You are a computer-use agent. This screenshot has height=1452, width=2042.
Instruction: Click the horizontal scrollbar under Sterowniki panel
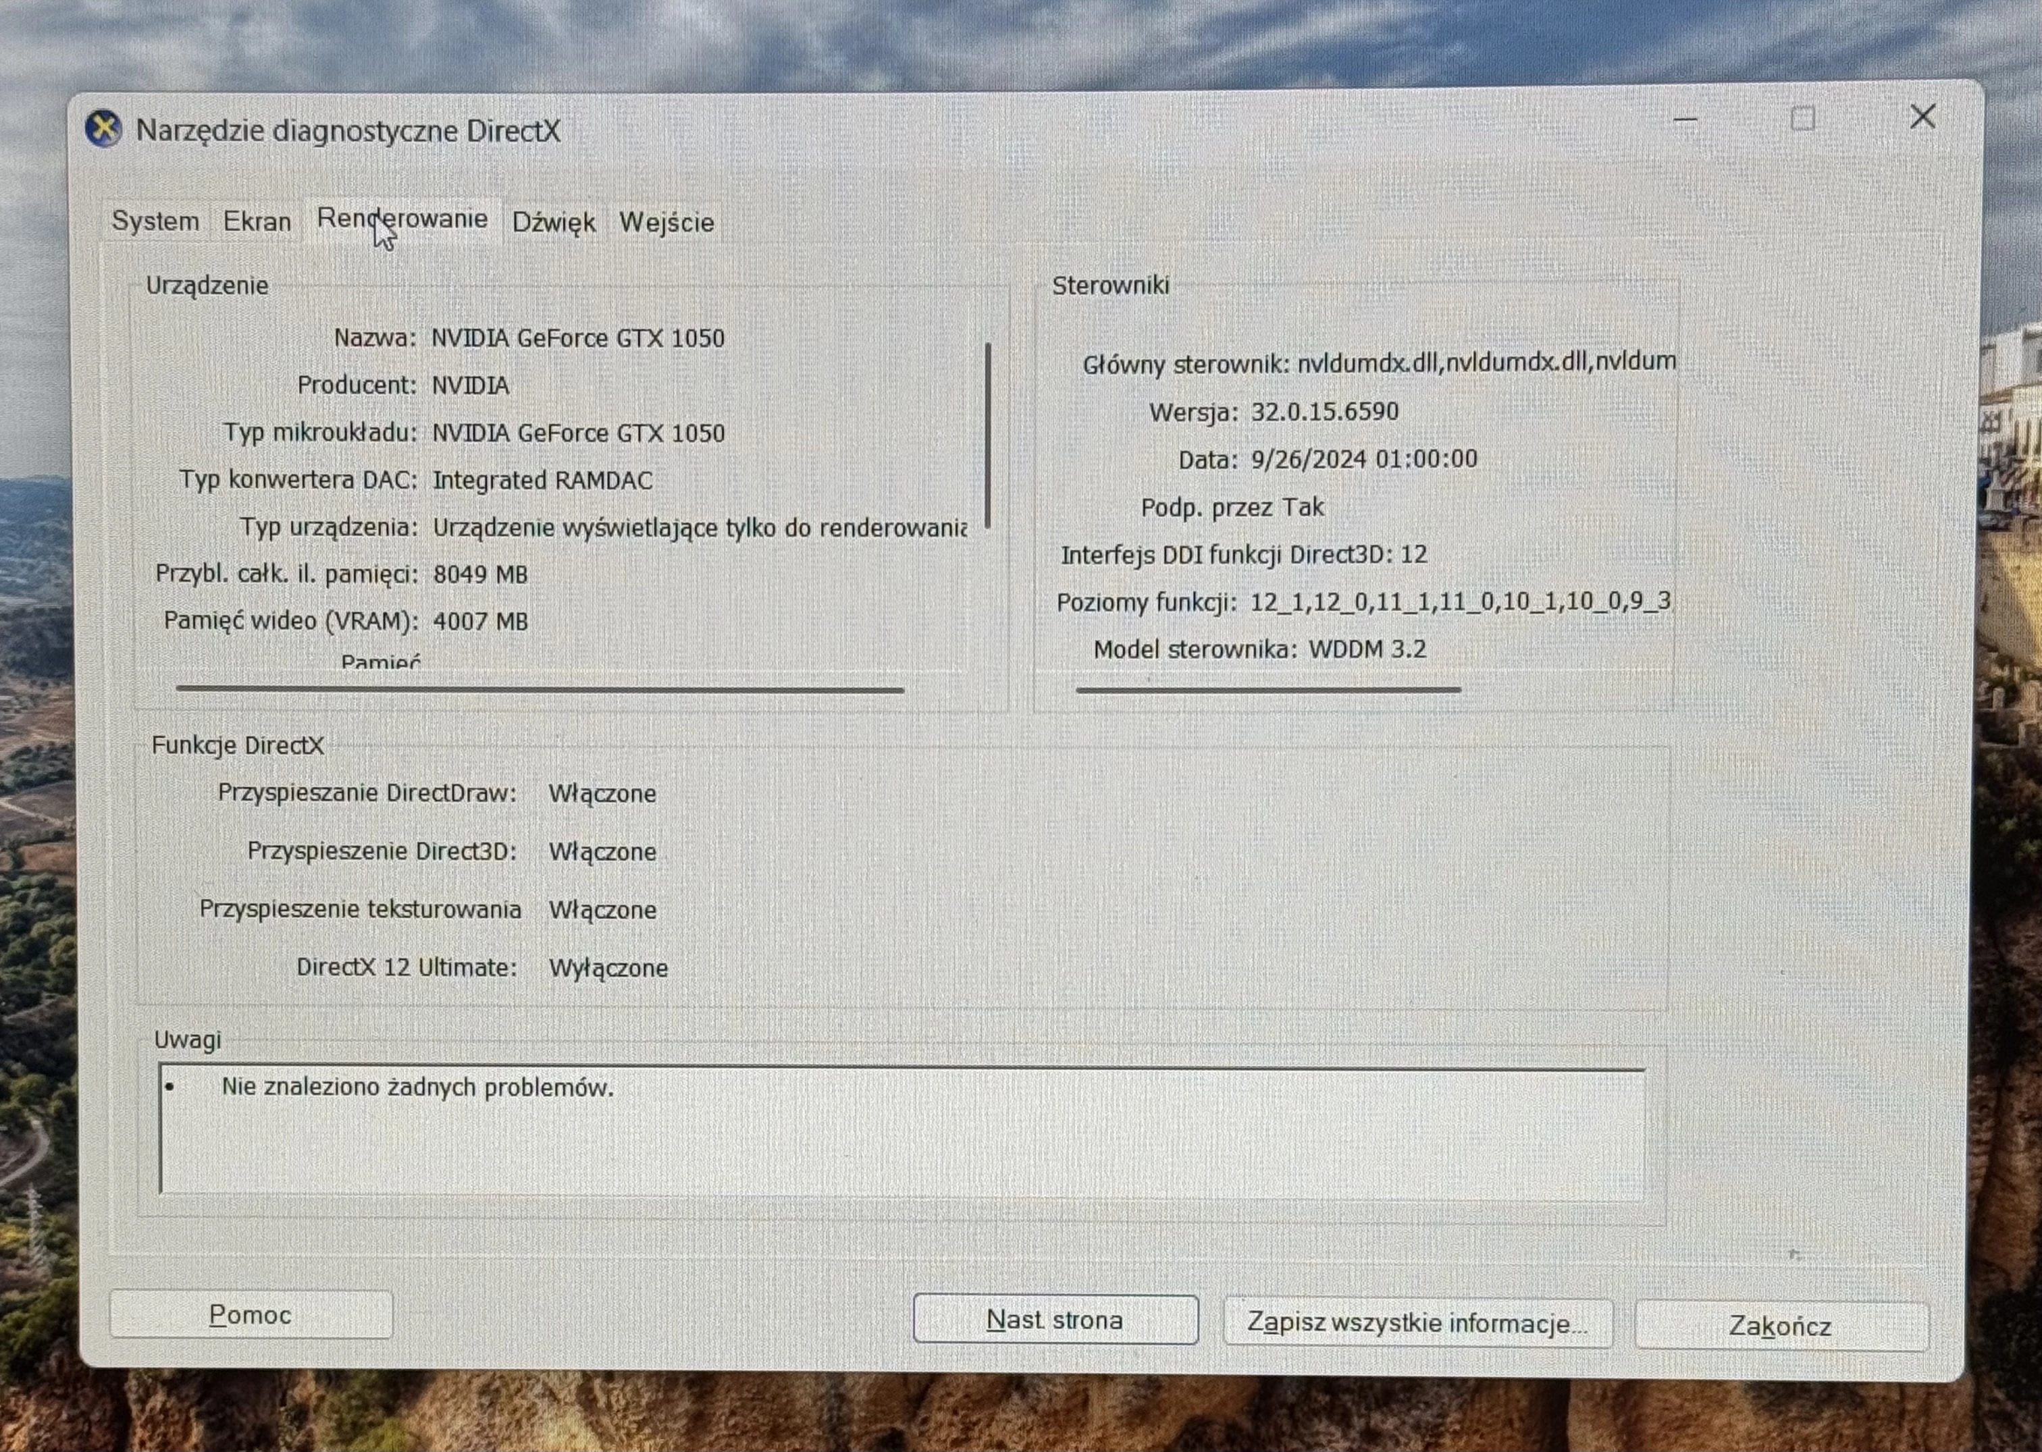coord(1268,689)
